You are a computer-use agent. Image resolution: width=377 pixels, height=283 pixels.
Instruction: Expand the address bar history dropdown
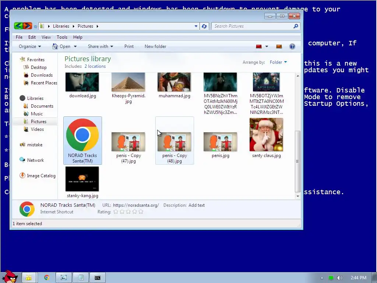click(196, 26)
